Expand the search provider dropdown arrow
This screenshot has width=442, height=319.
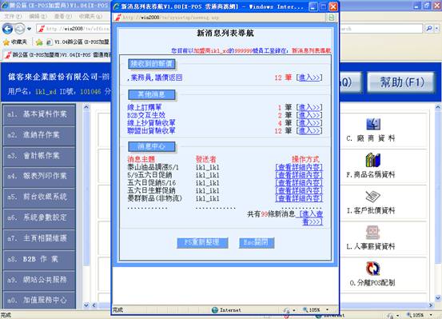[x=437, y=29]
